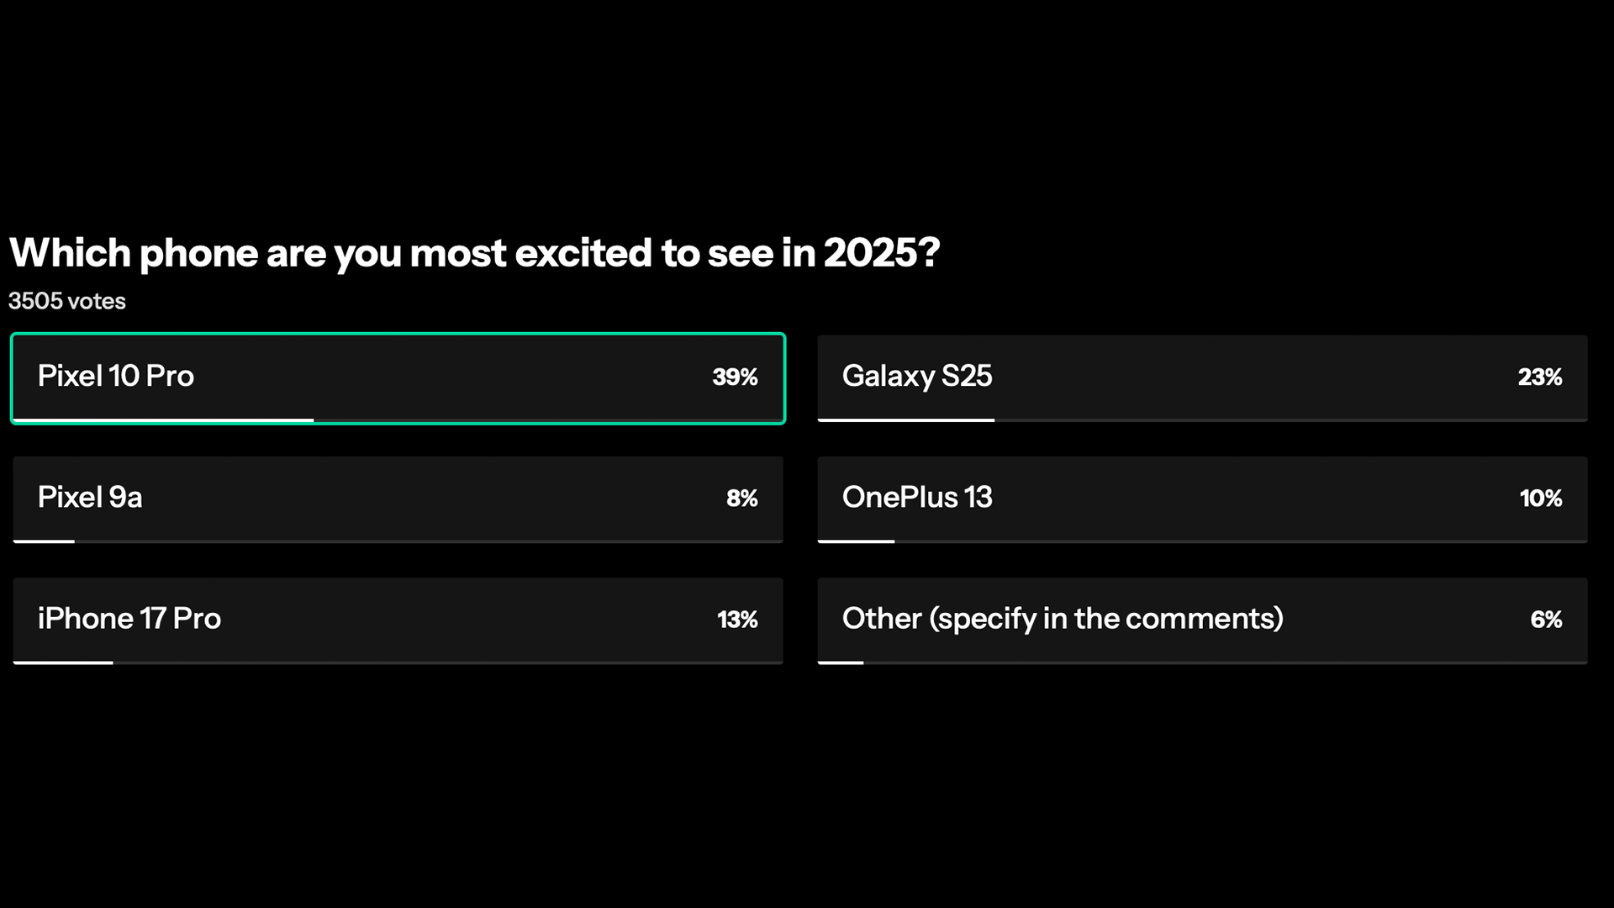
Task: Click the 13% result percentage
Action: click(737, 620)
